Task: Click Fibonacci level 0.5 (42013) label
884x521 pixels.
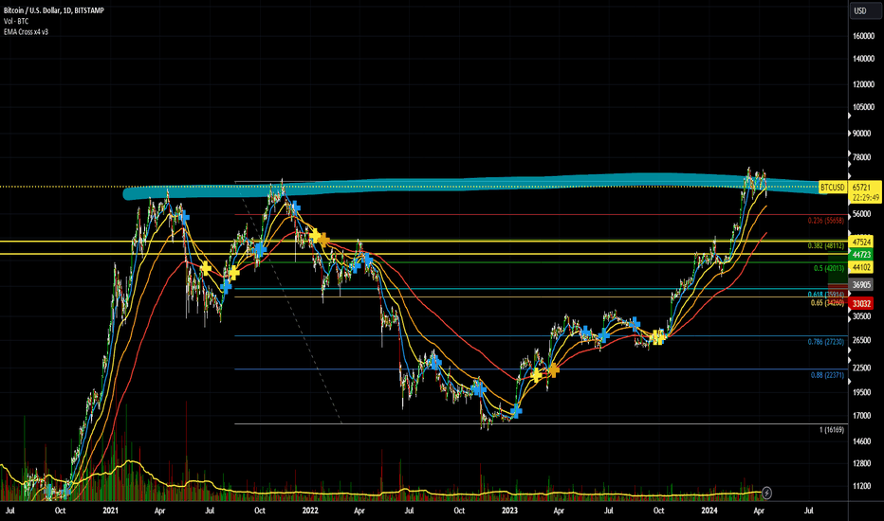Action: (x=829, y=269)
